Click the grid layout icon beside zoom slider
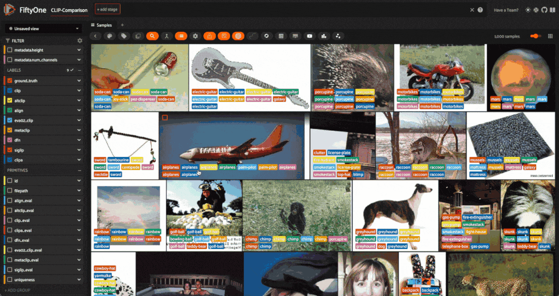This screenshot has width=559, height=296. coord(550,36)
